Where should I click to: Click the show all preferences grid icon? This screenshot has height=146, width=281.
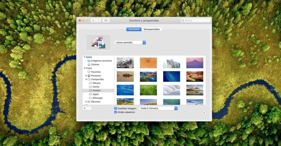[x=106, y=21]
